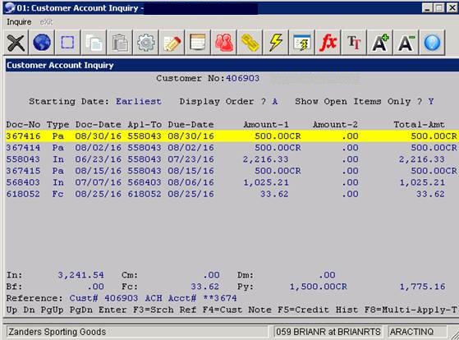Open the red people users icon

(x=223, y=43)
